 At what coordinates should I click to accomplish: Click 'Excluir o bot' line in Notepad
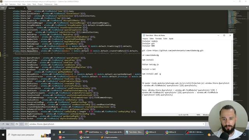click(x=149, y=69)
